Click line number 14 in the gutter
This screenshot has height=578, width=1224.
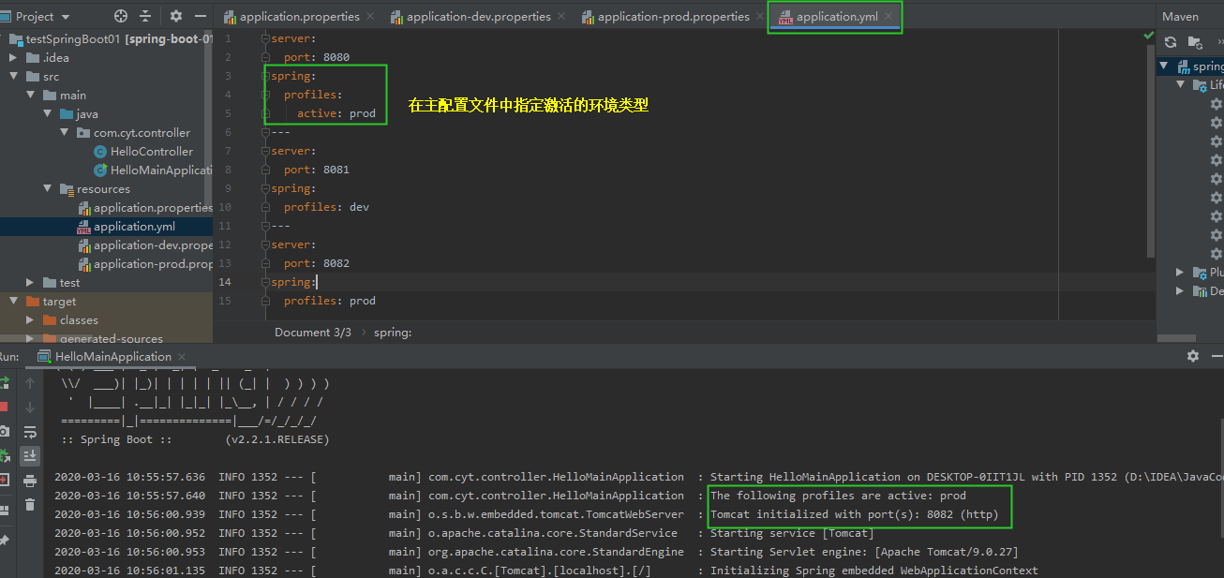(225, 282)
